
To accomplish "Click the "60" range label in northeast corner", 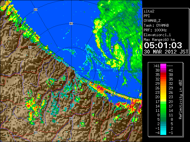I will pos(107,9).
